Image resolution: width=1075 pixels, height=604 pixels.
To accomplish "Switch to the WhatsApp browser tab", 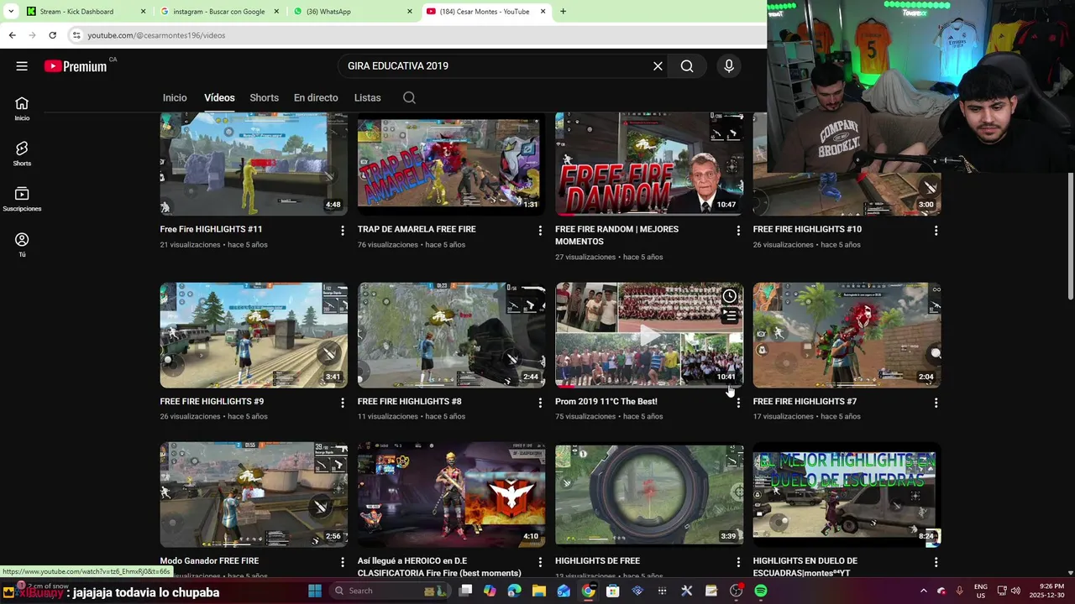I will point(354,12).
